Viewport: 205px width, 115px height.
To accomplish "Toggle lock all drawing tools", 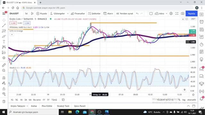I will (x=4, y=89).
